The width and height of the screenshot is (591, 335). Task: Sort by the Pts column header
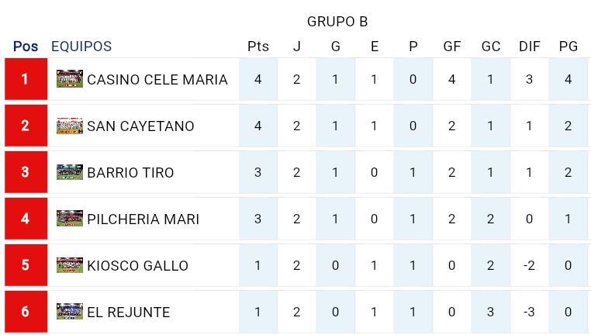point(258,47)
